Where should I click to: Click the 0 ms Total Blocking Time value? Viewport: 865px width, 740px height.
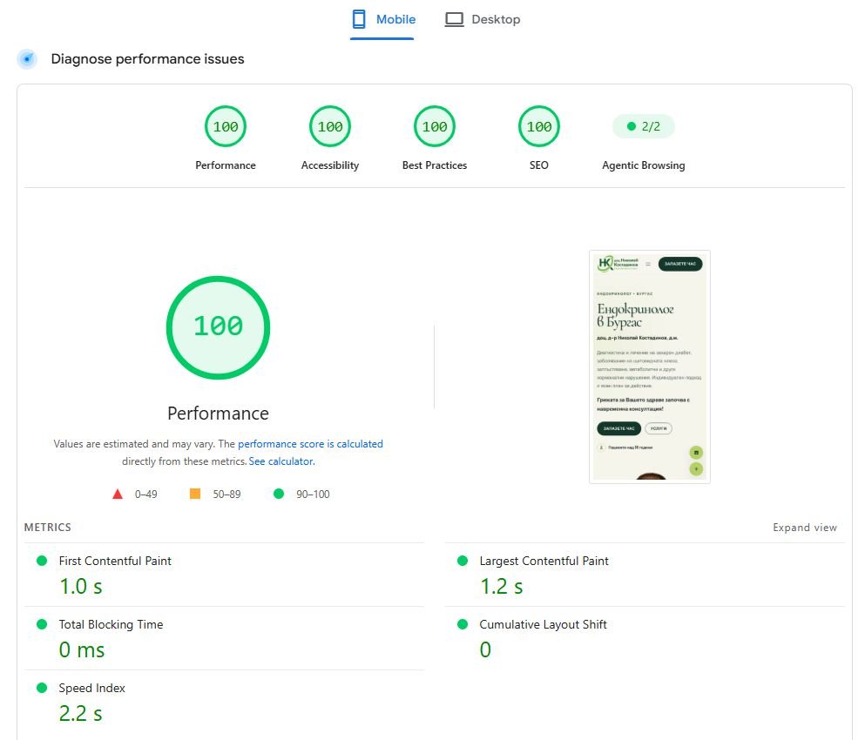click(82, 649)
